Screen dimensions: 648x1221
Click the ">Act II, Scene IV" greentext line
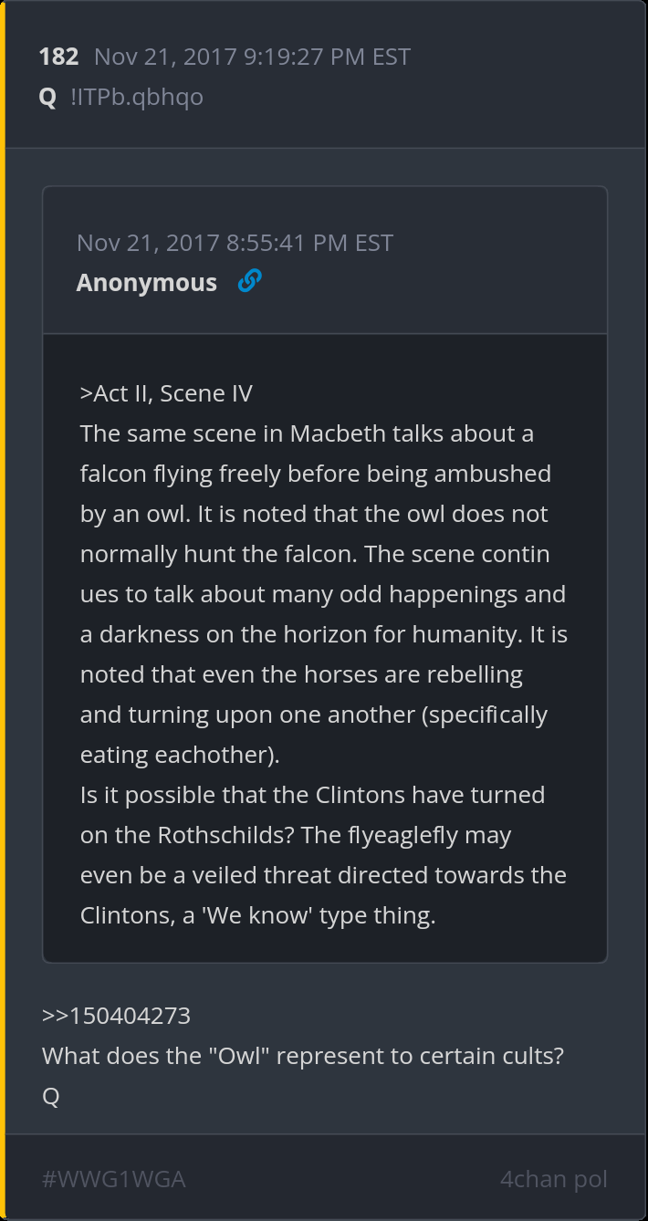(166, 393)
